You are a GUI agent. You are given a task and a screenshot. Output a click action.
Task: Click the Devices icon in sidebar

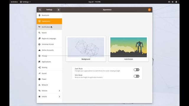39,91
